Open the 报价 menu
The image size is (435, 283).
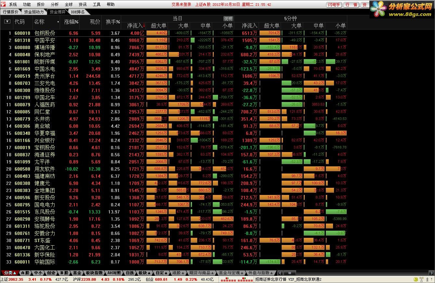coord(41,5)
